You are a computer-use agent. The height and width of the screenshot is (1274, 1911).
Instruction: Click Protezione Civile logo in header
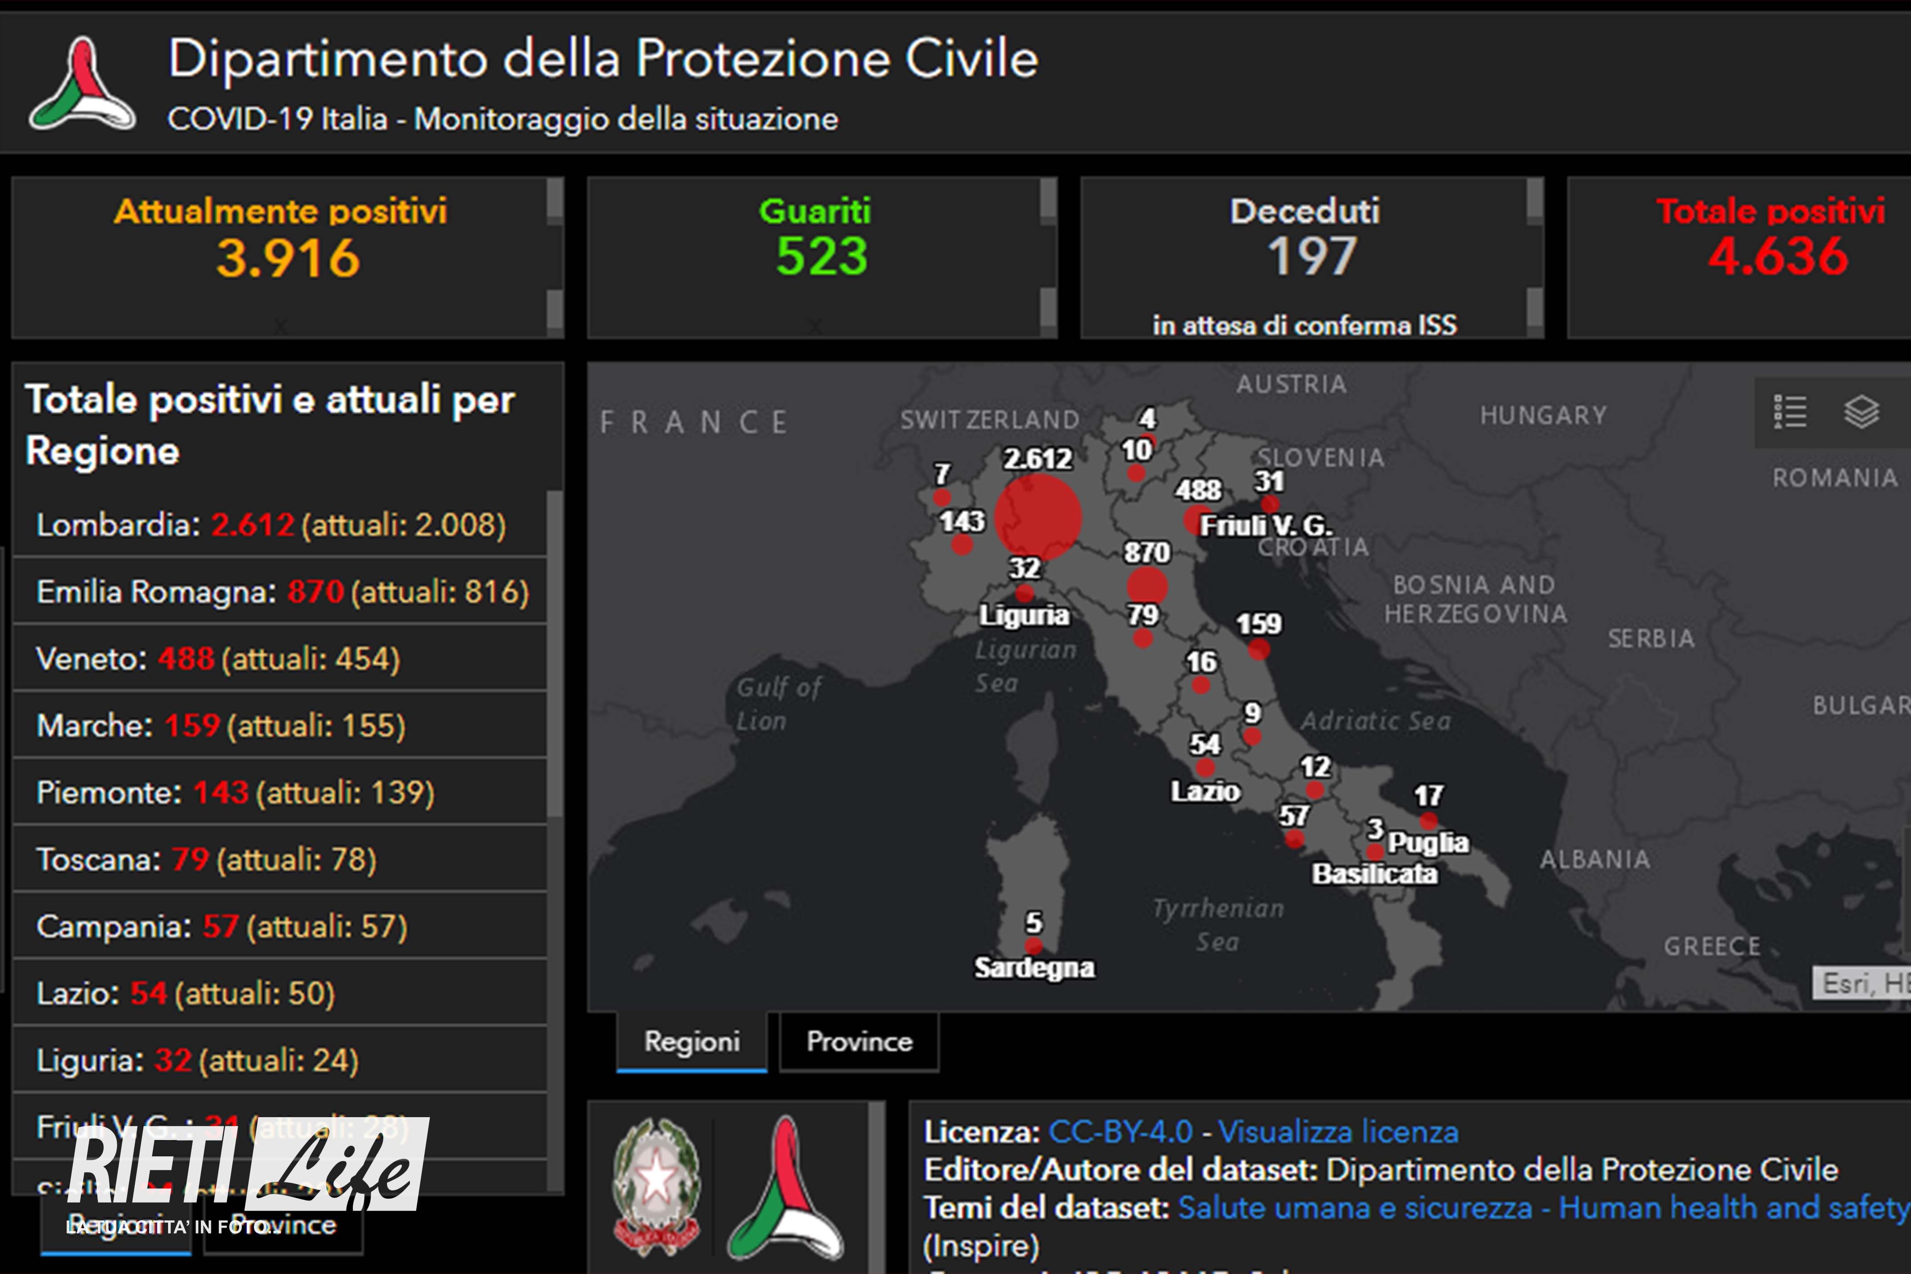pos(82,84)
